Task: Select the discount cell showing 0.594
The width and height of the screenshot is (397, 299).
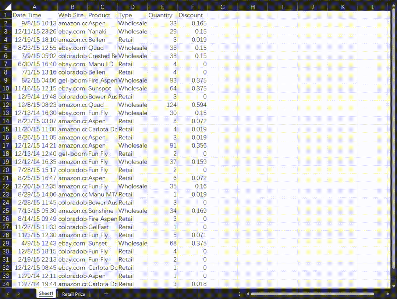Action: (192, 105)
